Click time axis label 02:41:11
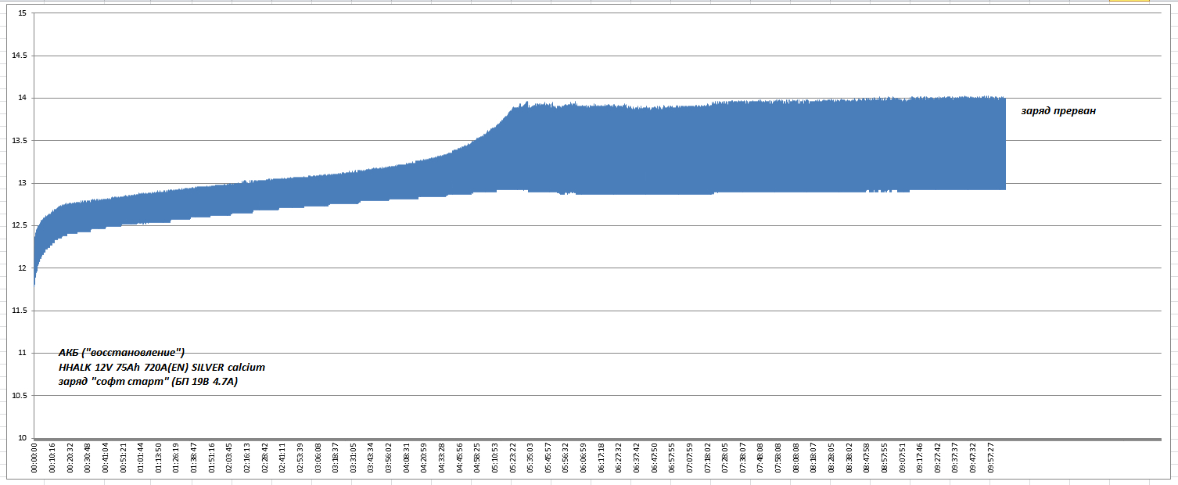Viewport: 1178px width, 485px height. click(x=282, y=458)
